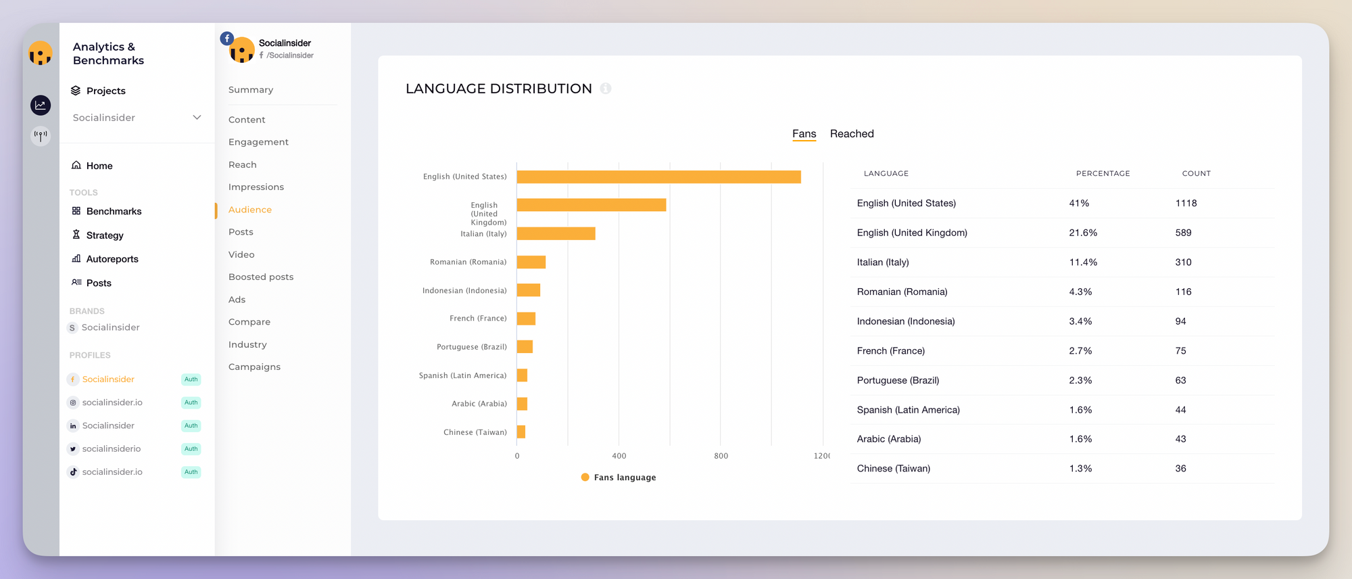The height and width of the screenshot is (579, 1352).
Task: Click the Socialinsider logo in the left rail
Action: 41,53
